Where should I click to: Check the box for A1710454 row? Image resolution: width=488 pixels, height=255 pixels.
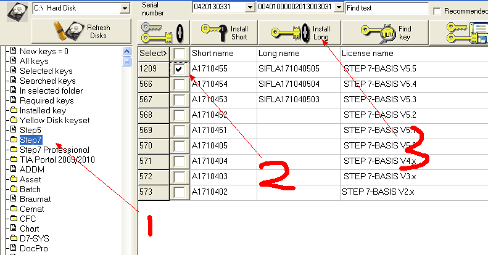tap(179, 84)
